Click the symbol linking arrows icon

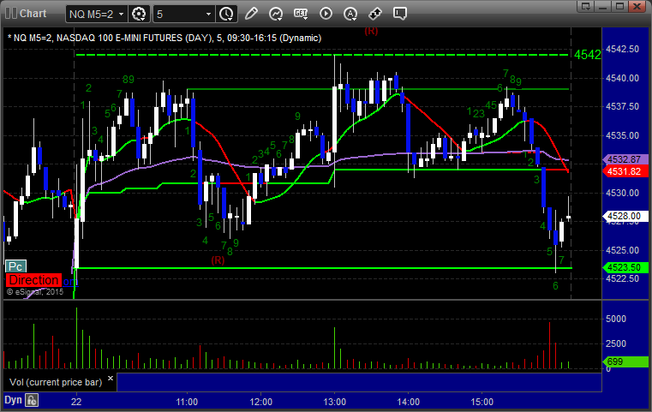click(375, 14)
